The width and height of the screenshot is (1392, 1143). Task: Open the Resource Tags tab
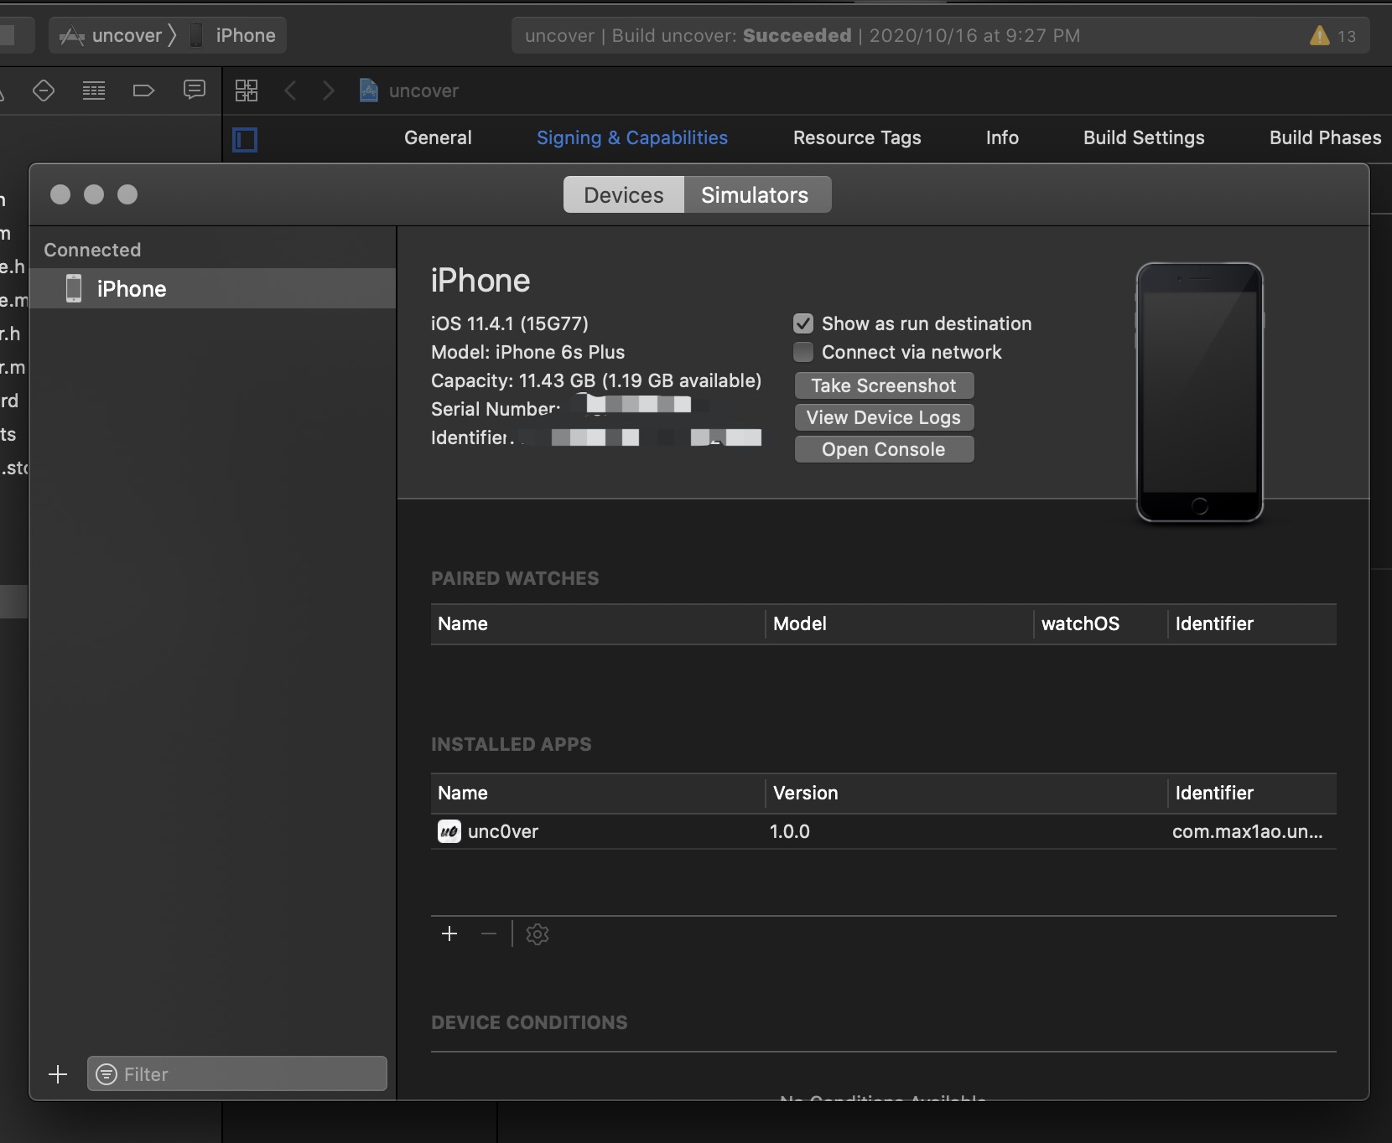click(857, 137)
